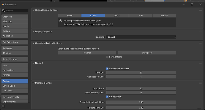Select the File Paths tab
The width and height of the screenshot is (205, 110).
[x=15, y=91]
